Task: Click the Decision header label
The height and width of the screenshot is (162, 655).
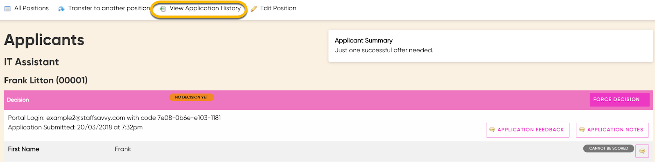Action: click(18, 100)
